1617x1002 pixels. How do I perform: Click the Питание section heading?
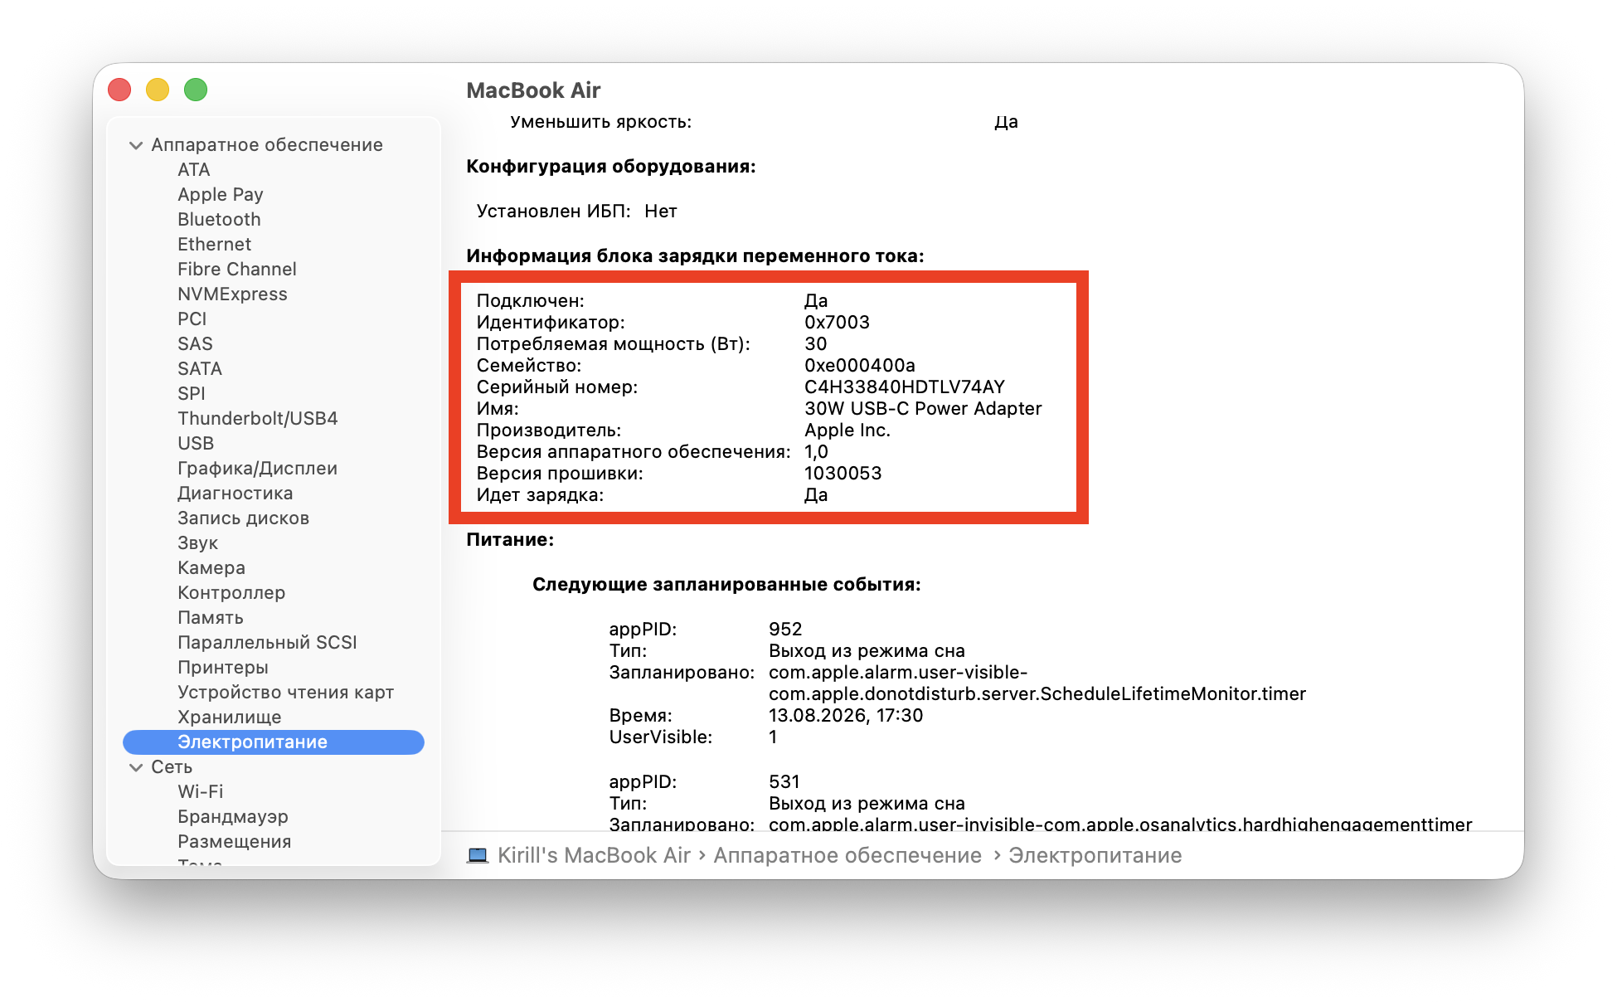(510, 539)
